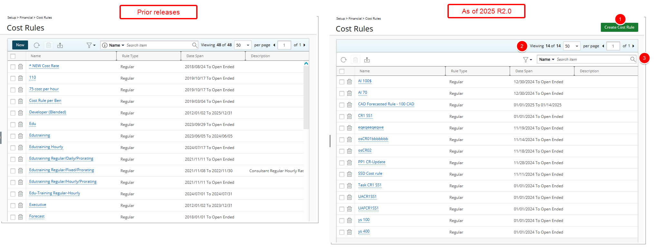The height and width of the screenshot is (248, 654).
Task: Go to next page in left panel
Action: (x=304, y=45)
